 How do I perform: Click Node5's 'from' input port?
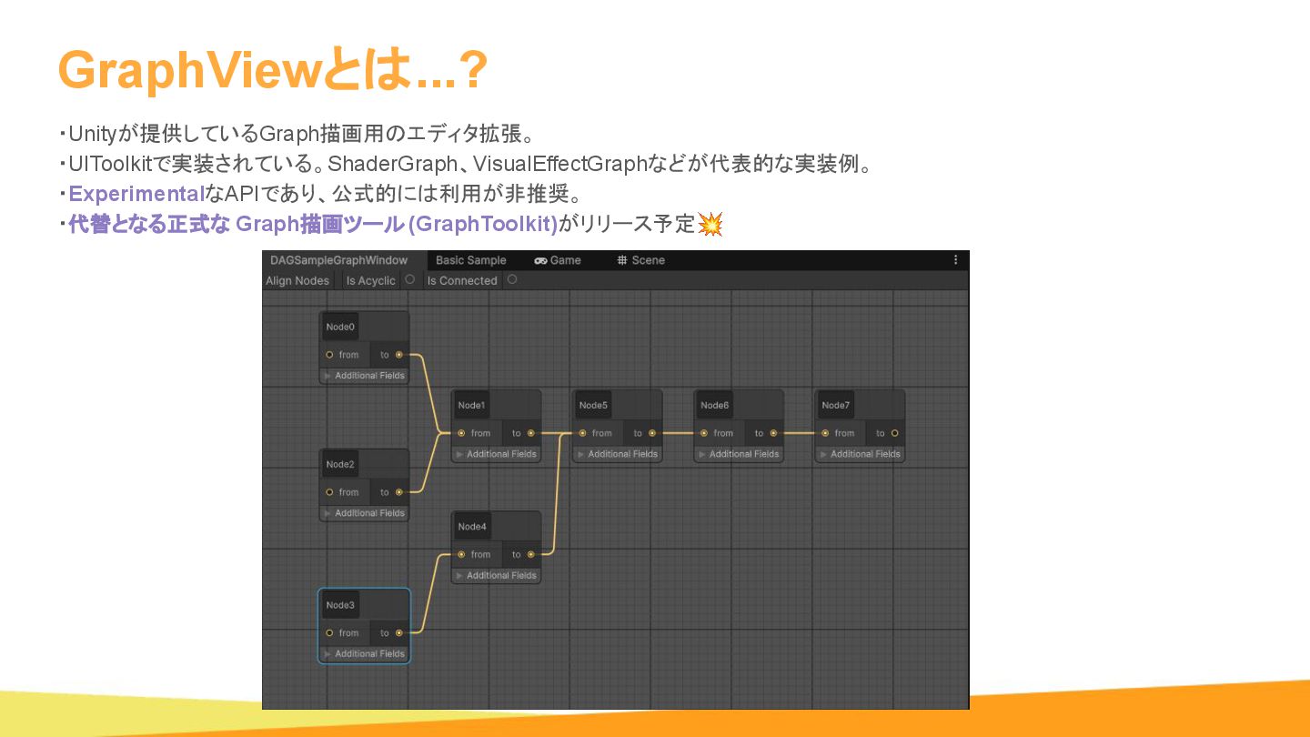click(582, 433)
